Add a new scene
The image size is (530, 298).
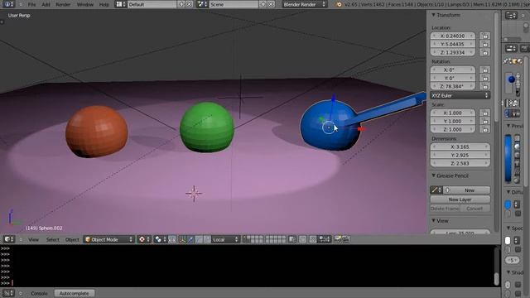click(x=263, y=4)
